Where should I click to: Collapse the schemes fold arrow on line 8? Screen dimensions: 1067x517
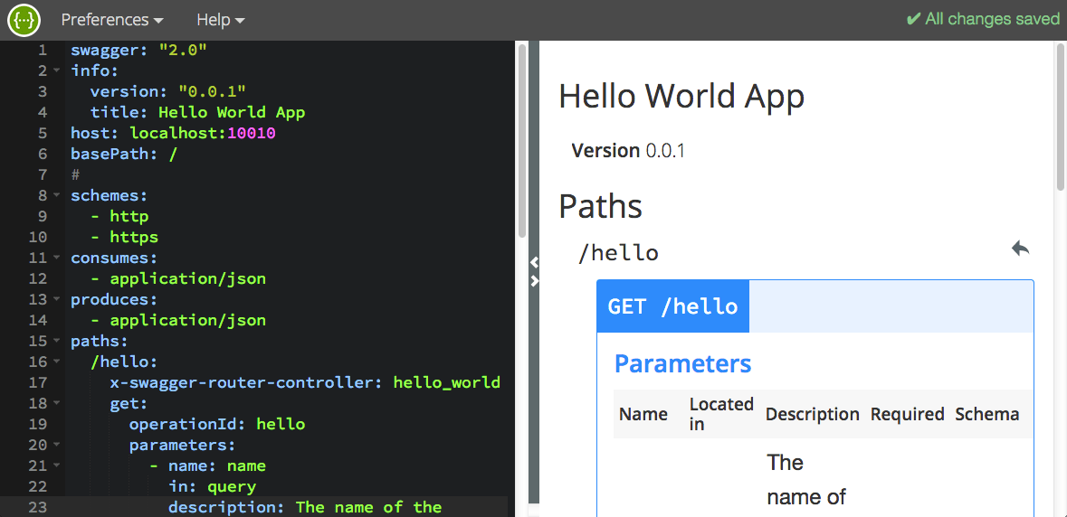(56, 195)
